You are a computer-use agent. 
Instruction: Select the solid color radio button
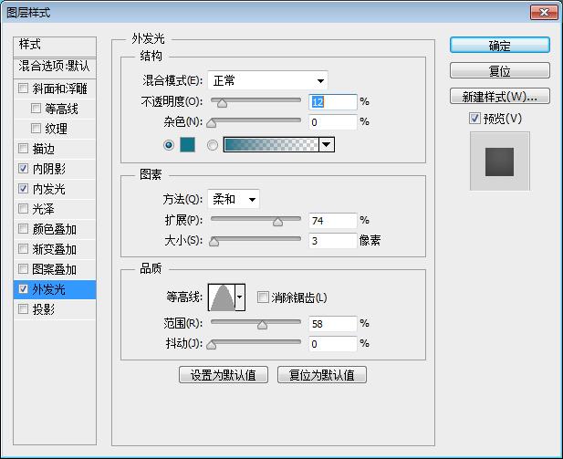(x=169, y=145)
